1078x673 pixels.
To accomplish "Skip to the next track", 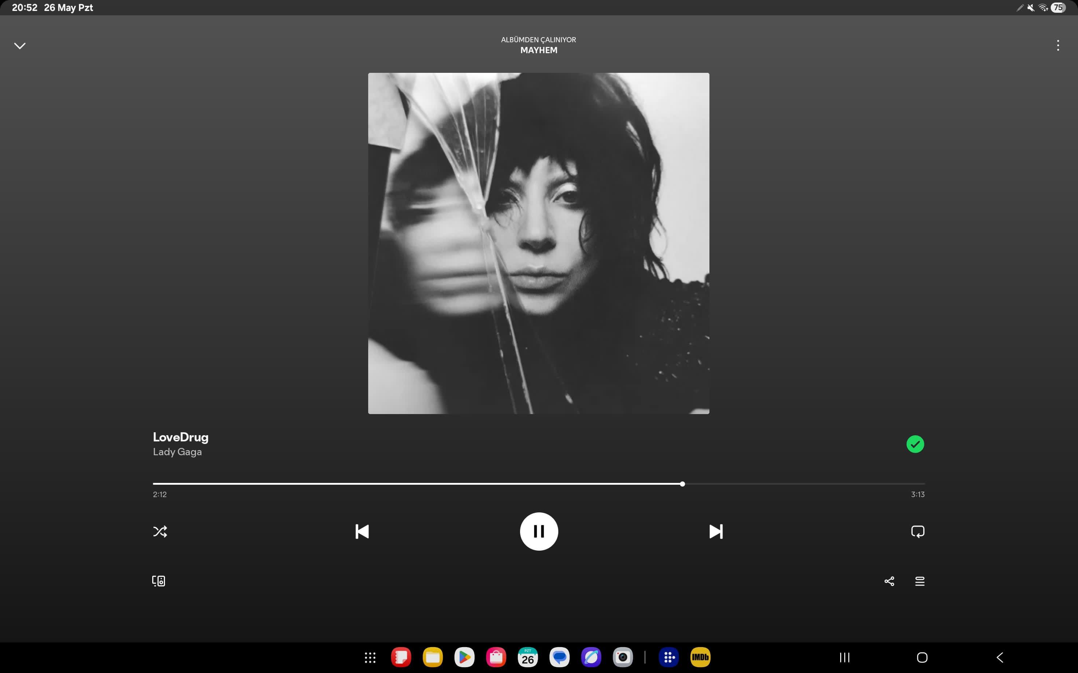I will click(716, 531).
